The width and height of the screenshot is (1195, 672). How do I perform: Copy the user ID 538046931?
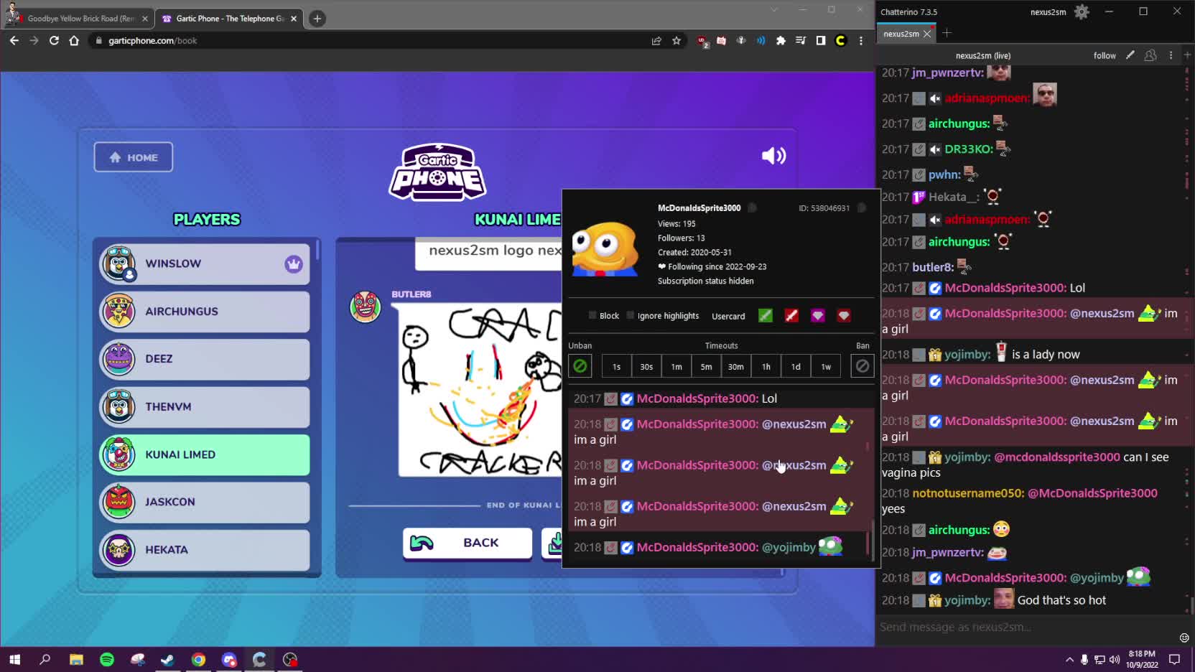click(x=862, y=208)
